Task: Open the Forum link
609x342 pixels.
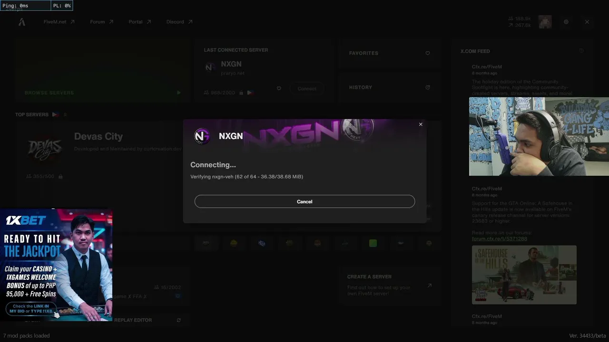Action: (101, 22)
